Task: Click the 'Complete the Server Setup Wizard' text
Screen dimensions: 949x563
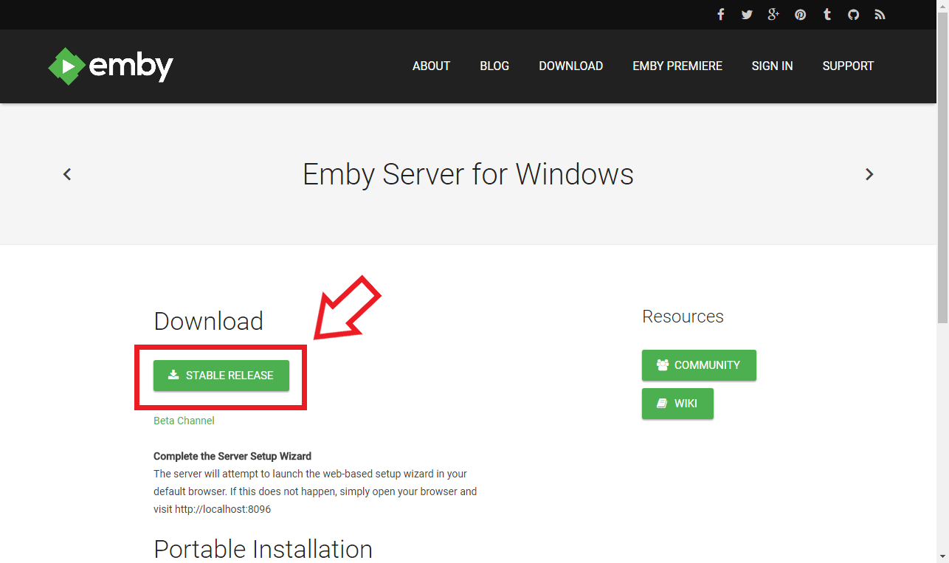Action: click(232, 456)
